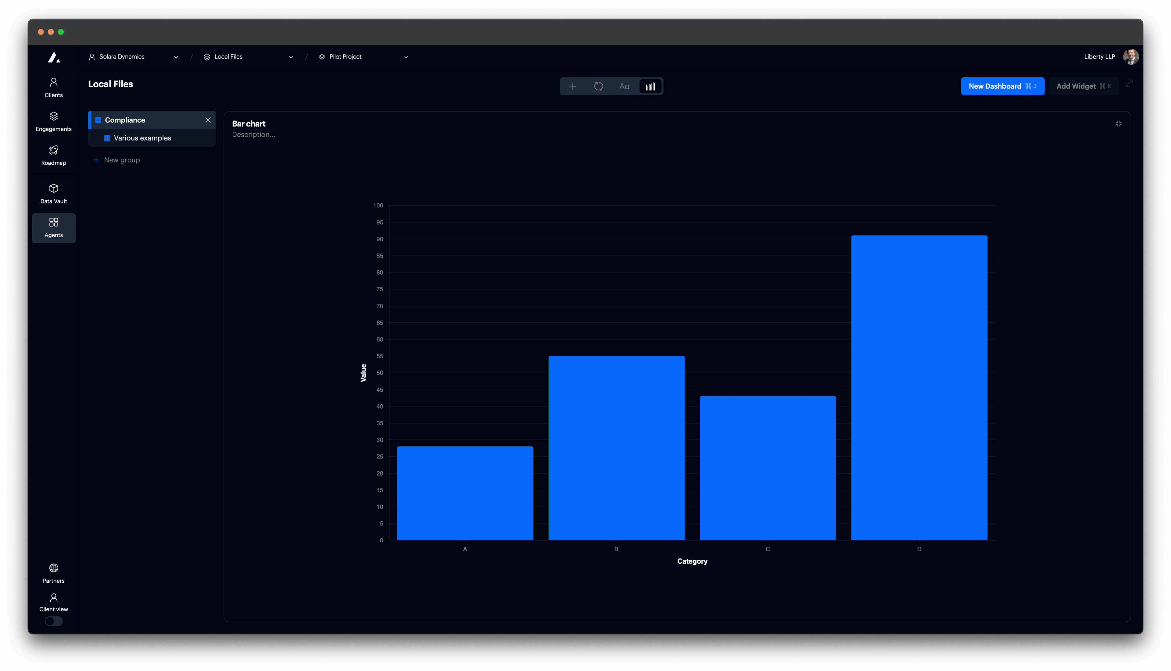Select the bar chart view toggle
This screenshot has width=1171, height=671.
coord(650,86)
